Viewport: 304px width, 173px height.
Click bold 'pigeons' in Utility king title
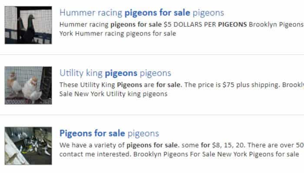121,73
